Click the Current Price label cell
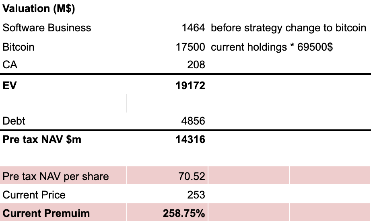 click(x=34, y=195)
